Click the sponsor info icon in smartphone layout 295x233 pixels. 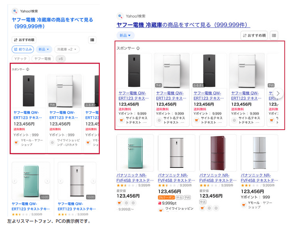tap(27, 69)
